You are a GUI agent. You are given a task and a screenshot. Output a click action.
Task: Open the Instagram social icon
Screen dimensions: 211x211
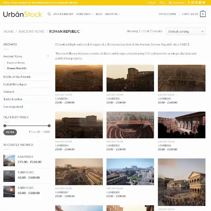193,2
